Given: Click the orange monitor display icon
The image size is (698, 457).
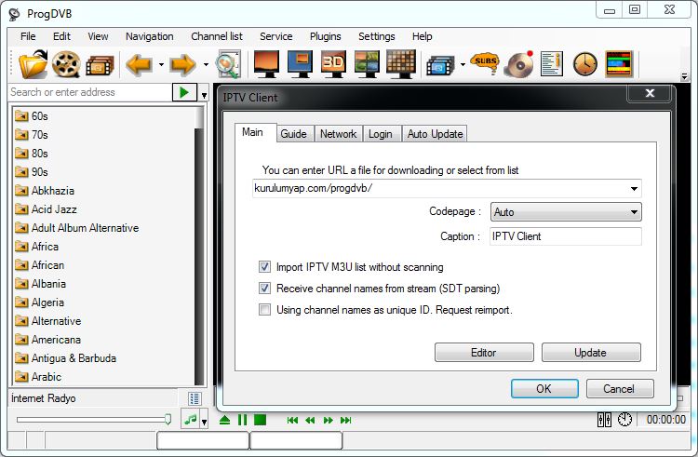Looking at the screenshot, I should point(266,64).
